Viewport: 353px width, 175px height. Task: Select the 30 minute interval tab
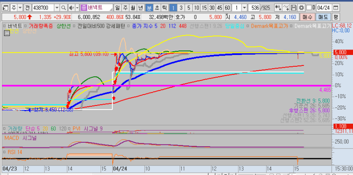click(x=211, y=8)
